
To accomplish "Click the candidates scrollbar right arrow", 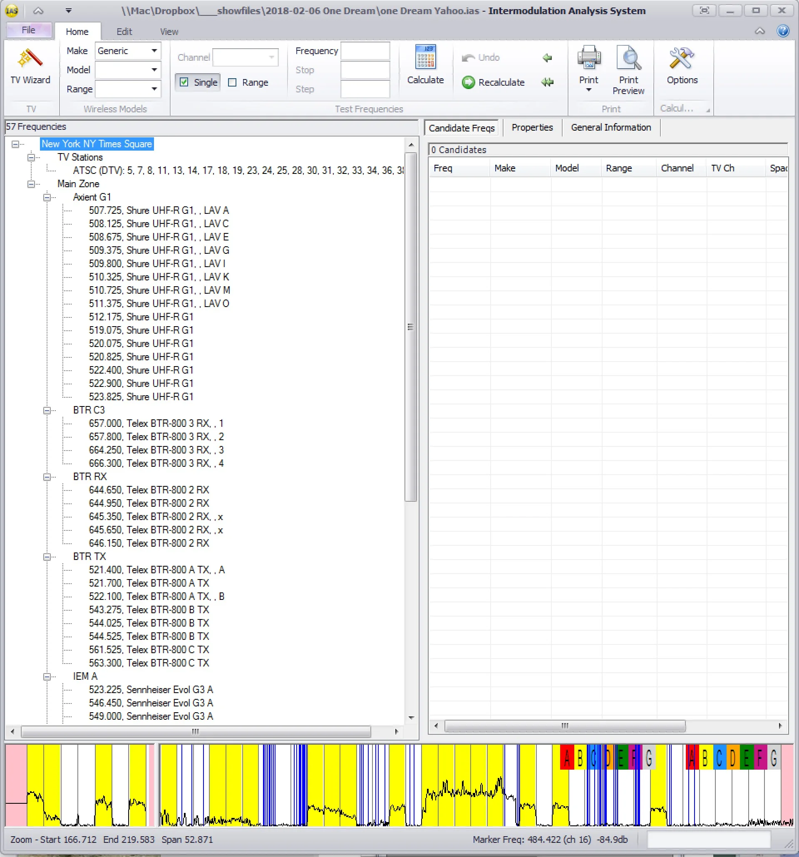I will [x=780, y=726].
